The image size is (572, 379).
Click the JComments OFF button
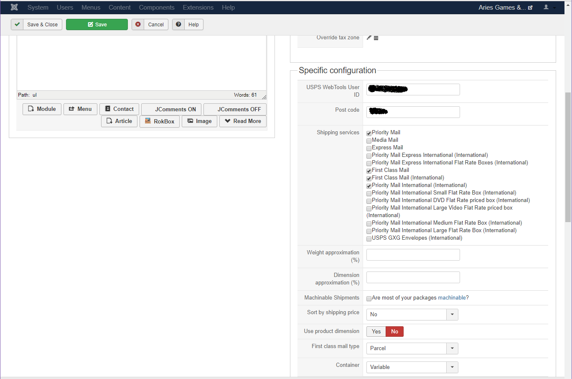point(235,110)
